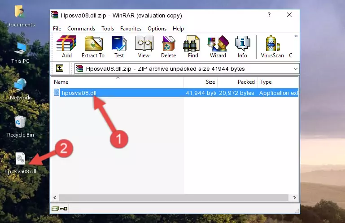Open the Options menu
This screenshot has height=223, width=345.
pos(157,29)
